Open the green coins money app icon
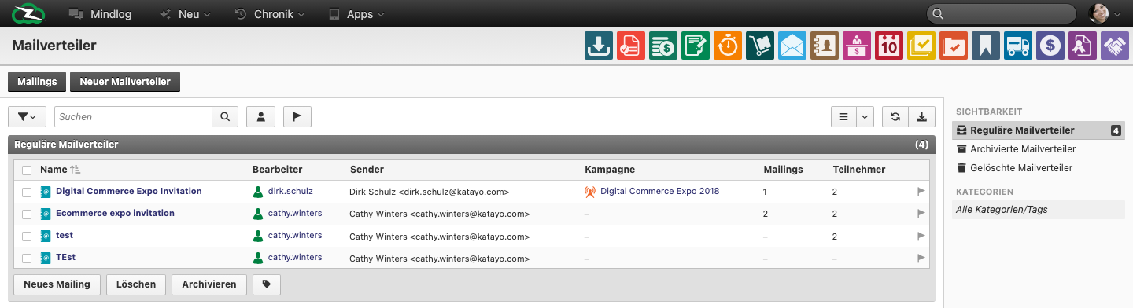The image size is (1133, 308). pyautogui.click(x=663, y=46)
